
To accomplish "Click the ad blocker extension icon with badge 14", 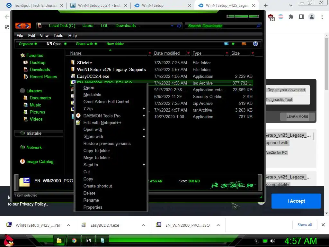I will [x=271, y=17].
